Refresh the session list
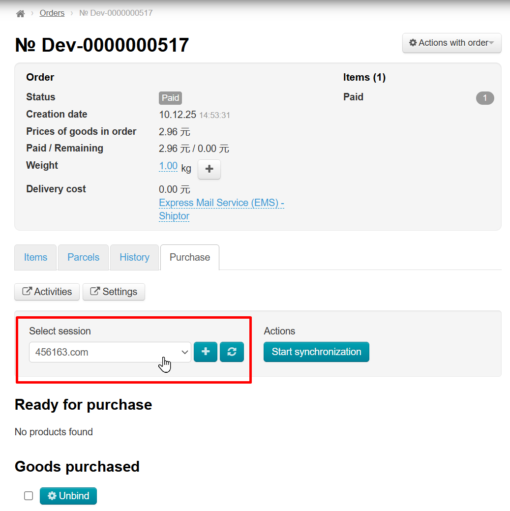 232,352
